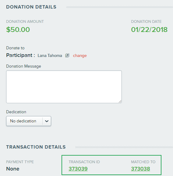Open matched transaction 373038 link
This screenshot has height=176, width=173.
(x=140, y=169)
